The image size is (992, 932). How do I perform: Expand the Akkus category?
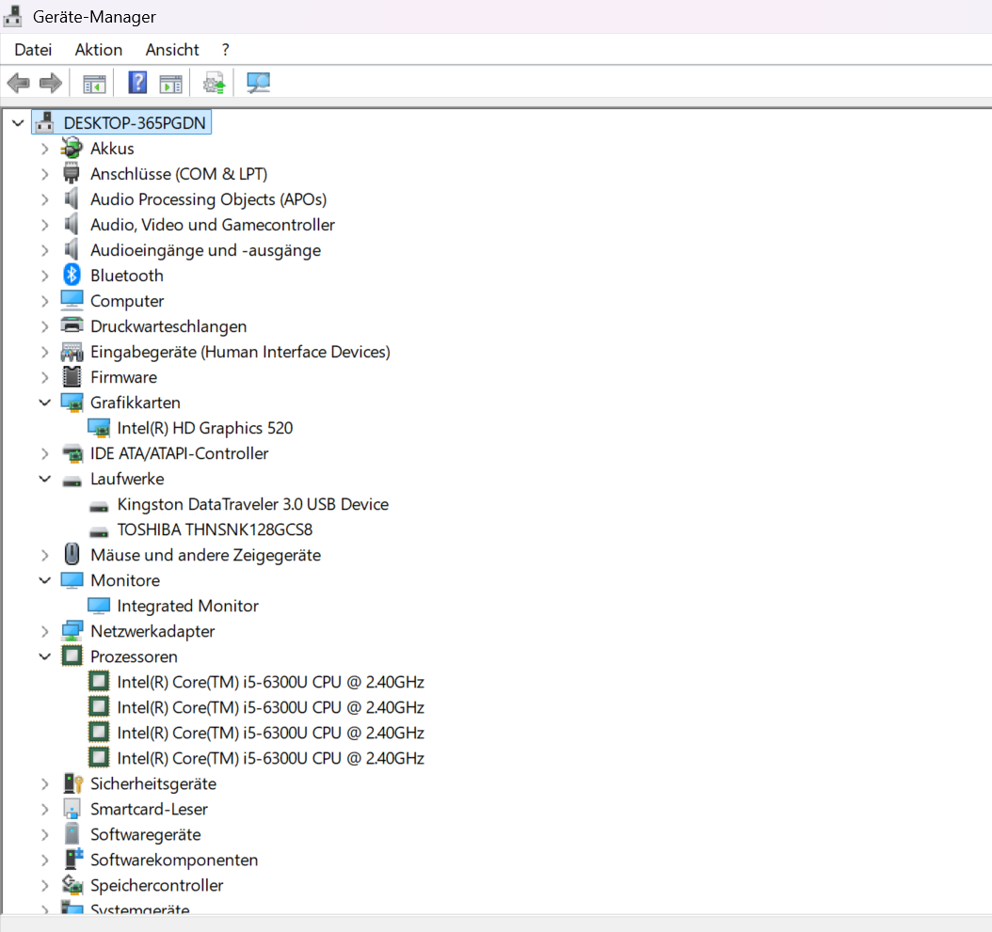click(x=44, y=149)
